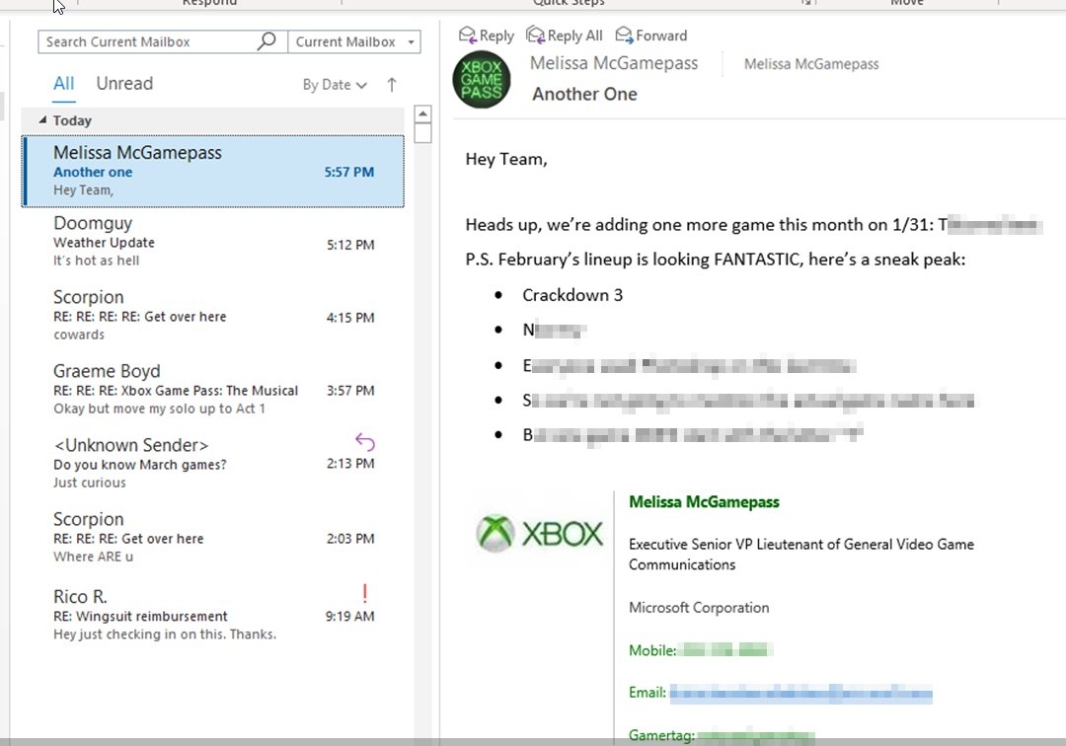1066x746 pixels.
Task: Click the recipient Melissa McGamepass in the header
Action: [811, 64]
